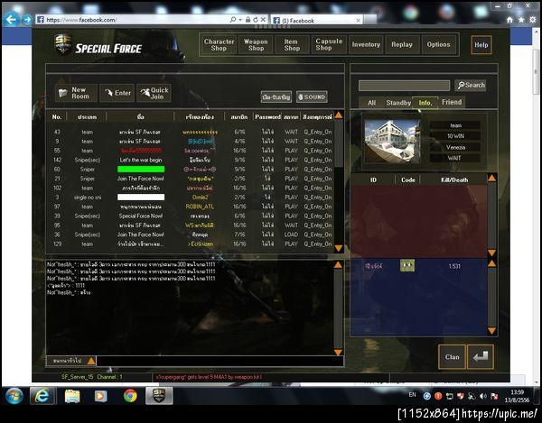This screenshot has width=542, height=423.
Task: Select the (1) Facebook browser tab
Action: [x=317, y=21]
